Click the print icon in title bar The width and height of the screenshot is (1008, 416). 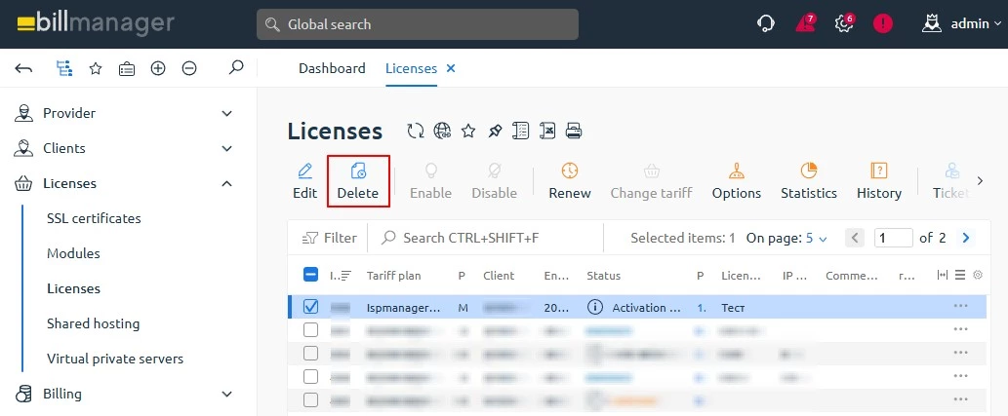click(x=574, y=131)
